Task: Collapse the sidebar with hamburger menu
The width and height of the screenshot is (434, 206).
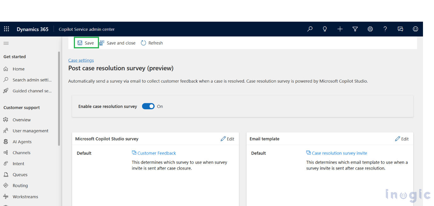Action: pos(6,43)
